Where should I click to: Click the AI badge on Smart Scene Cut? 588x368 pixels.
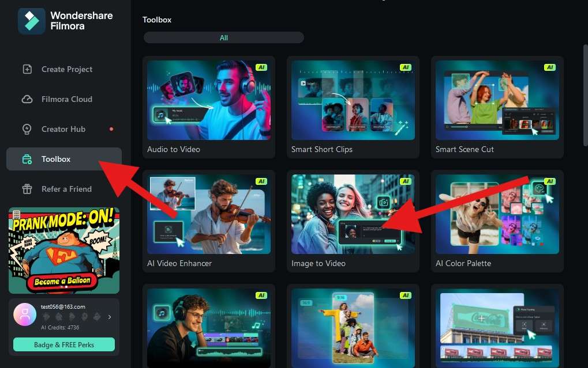click(x=549, y=67)
